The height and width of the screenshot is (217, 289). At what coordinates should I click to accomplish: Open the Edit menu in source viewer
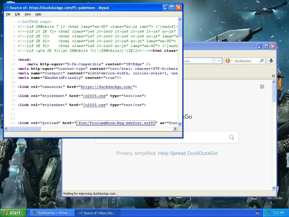click(x=17, y=14)
